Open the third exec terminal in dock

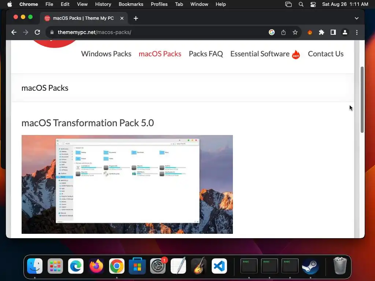point(290,266)
